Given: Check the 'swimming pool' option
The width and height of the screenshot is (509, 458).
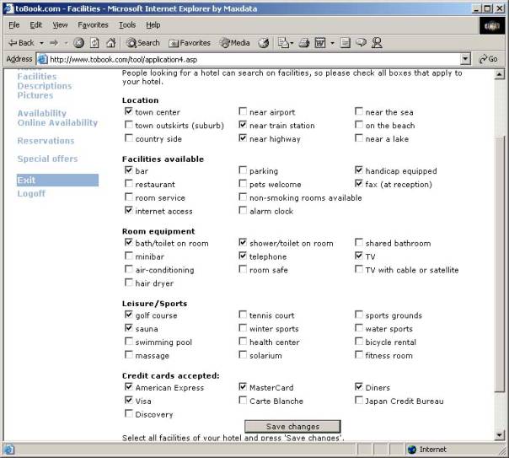Looking at the screenshot, I should 129,342.
